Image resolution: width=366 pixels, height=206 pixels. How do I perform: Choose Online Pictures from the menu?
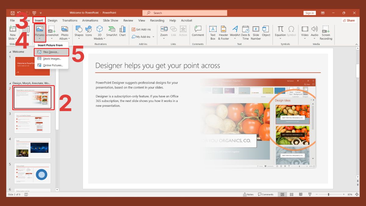[52, 65]
